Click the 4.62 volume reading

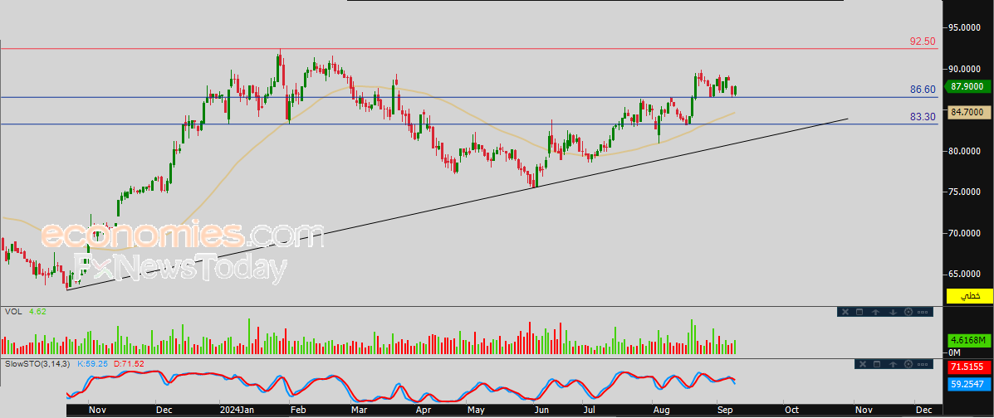coord(37,312)
